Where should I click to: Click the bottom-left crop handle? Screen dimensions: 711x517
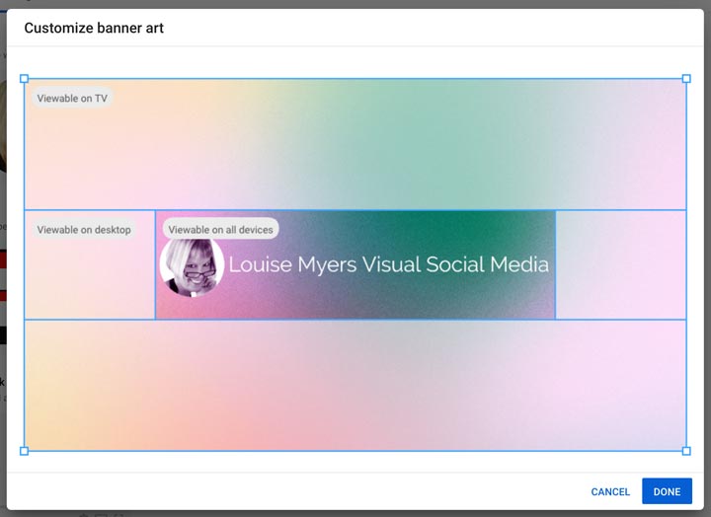point(25,451)
